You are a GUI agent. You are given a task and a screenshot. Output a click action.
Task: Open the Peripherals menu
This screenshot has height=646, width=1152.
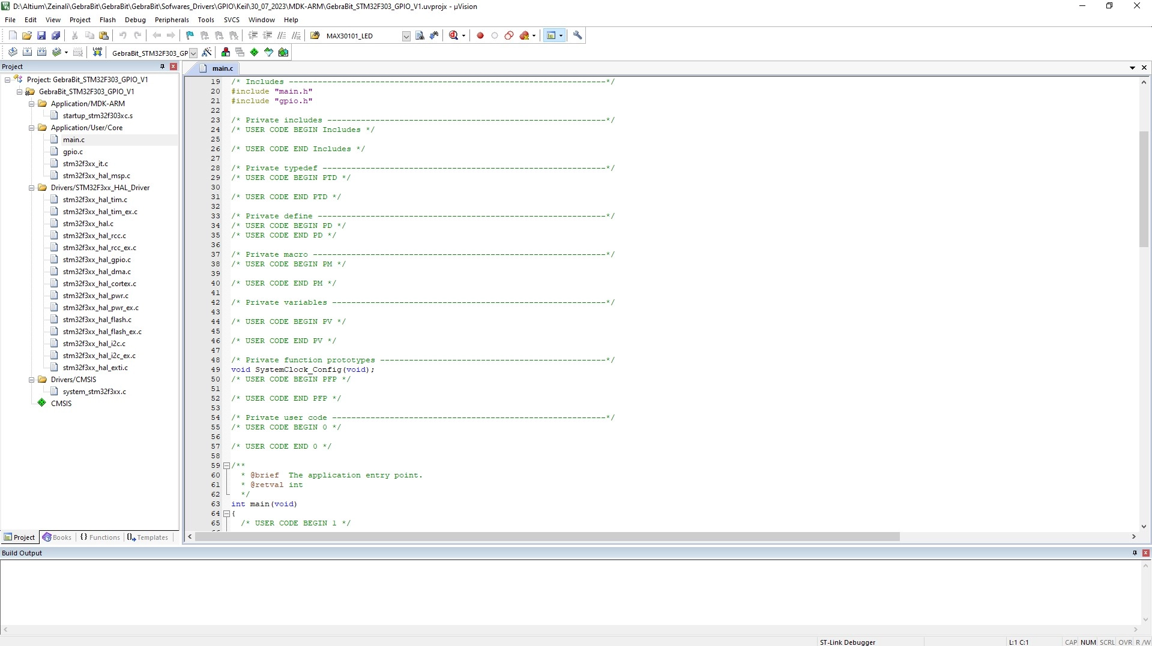click(x=172, y=20)
